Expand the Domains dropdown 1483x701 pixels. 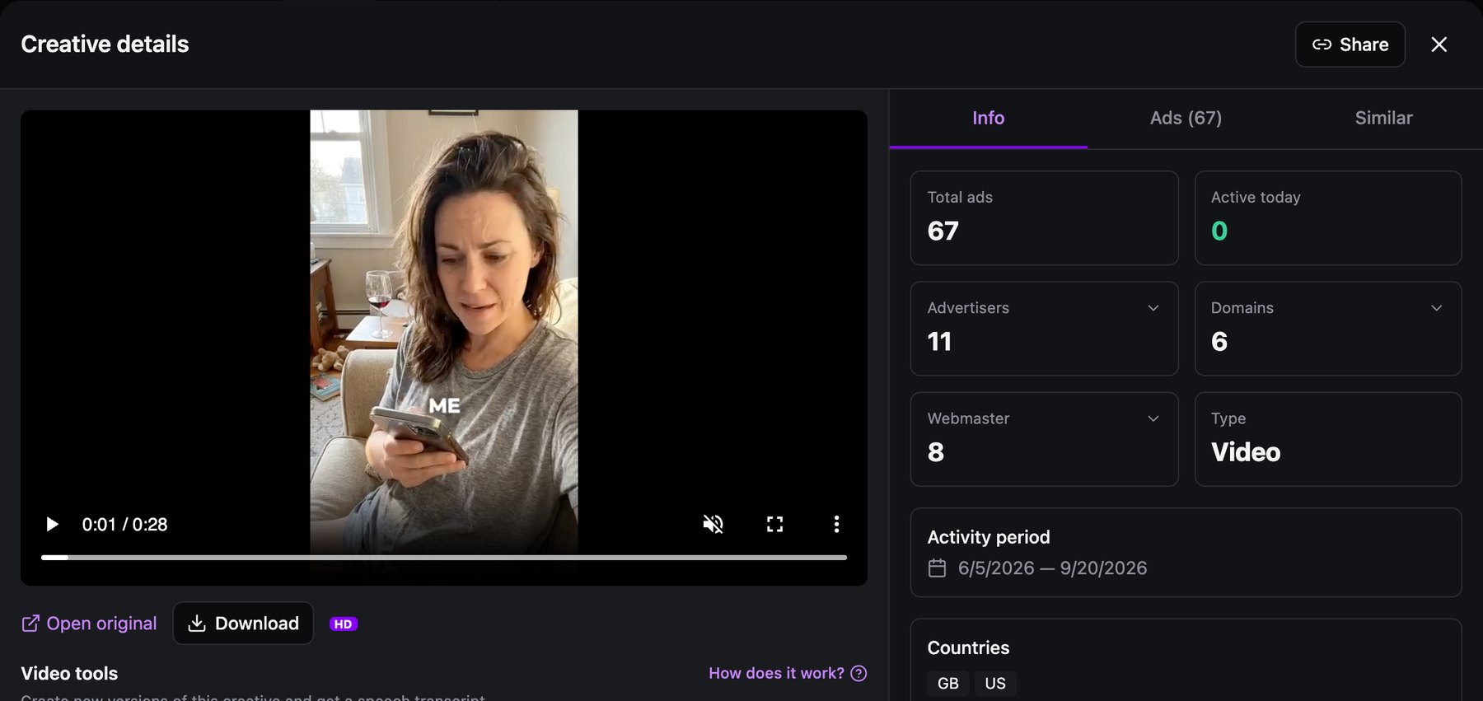(1437, 308)
